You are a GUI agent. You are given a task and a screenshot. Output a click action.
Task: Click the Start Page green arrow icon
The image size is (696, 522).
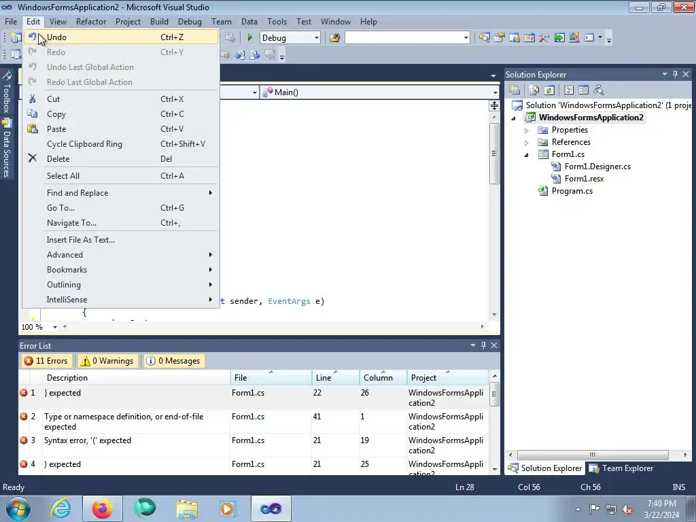[x=559, y=38]
